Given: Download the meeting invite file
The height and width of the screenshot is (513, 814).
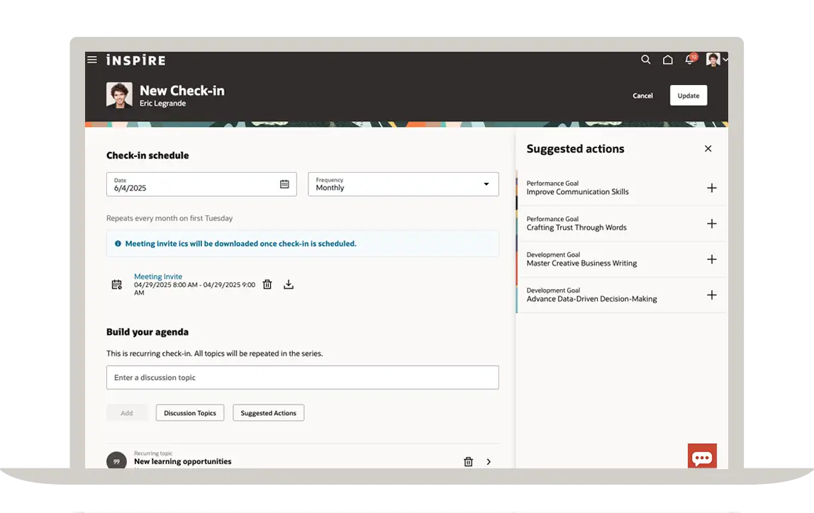Looking at the screenshot, I should coord(289,285).
